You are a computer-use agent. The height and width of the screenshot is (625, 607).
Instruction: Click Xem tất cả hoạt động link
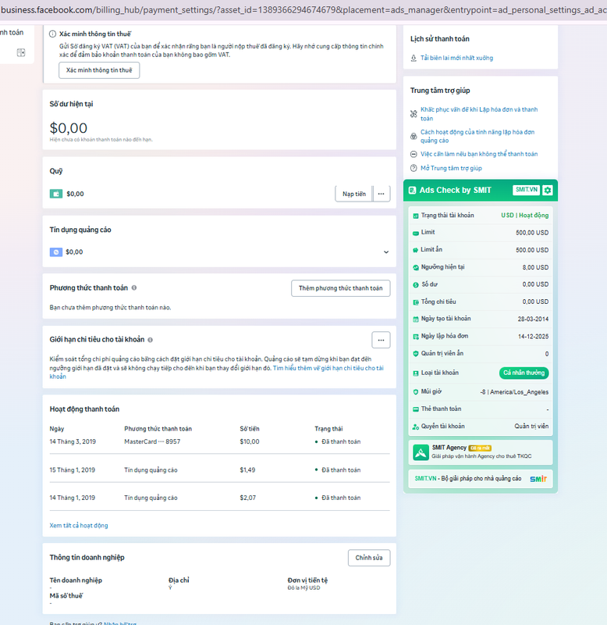point(79,526)
